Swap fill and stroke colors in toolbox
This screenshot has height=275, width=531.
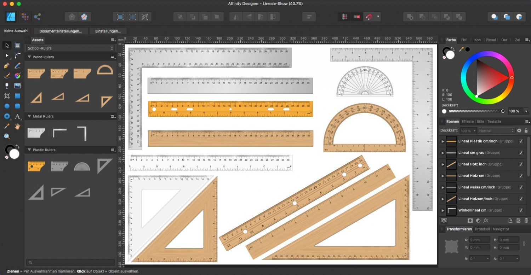17,146
